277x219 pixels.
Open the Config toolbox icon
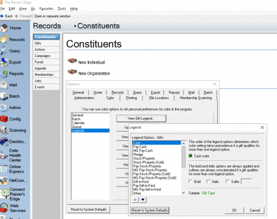(x=4, y=119)
